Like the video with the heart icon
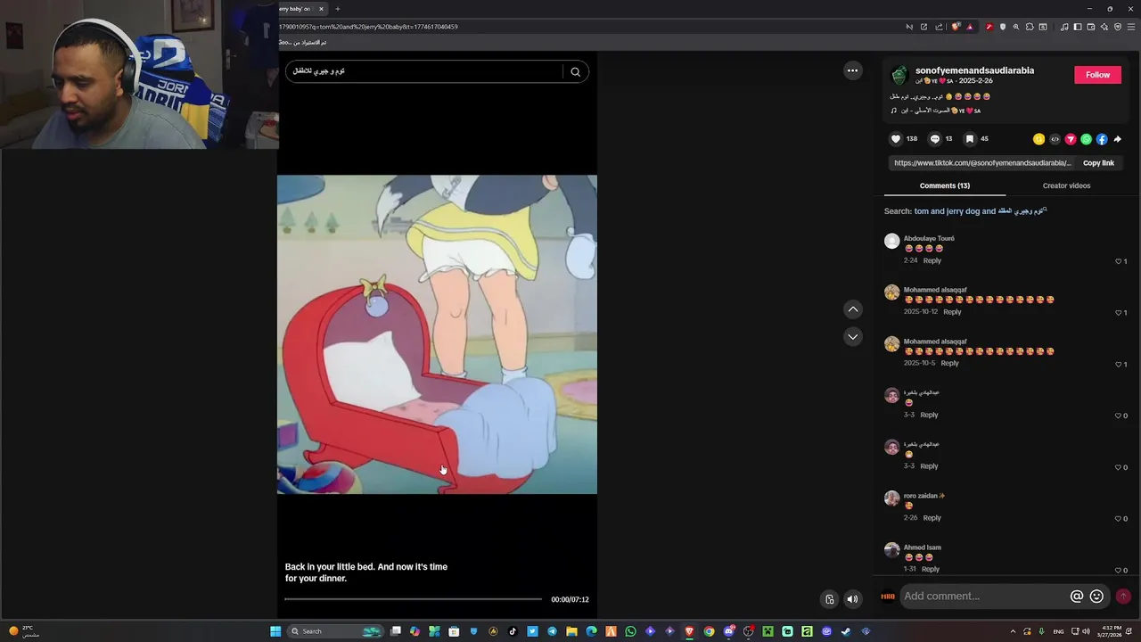Screen dimensions: 1141x642 896,139
